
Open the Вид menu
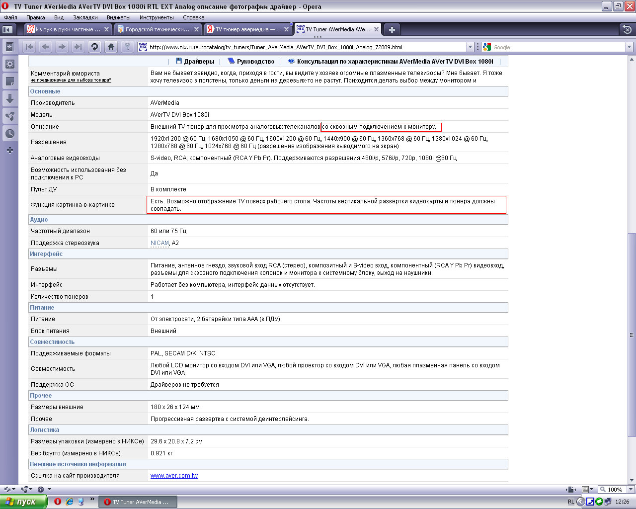(59, 17)
